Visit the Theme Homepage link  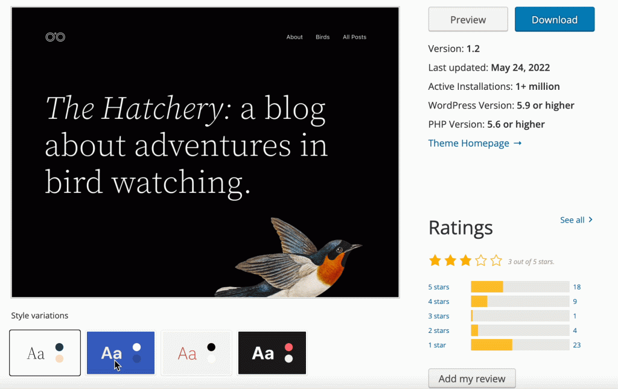coord(474,143)
